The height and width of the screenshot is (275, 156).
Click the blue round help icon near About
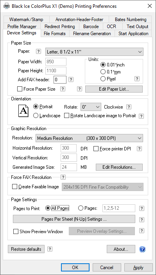[x=142, y=249]
